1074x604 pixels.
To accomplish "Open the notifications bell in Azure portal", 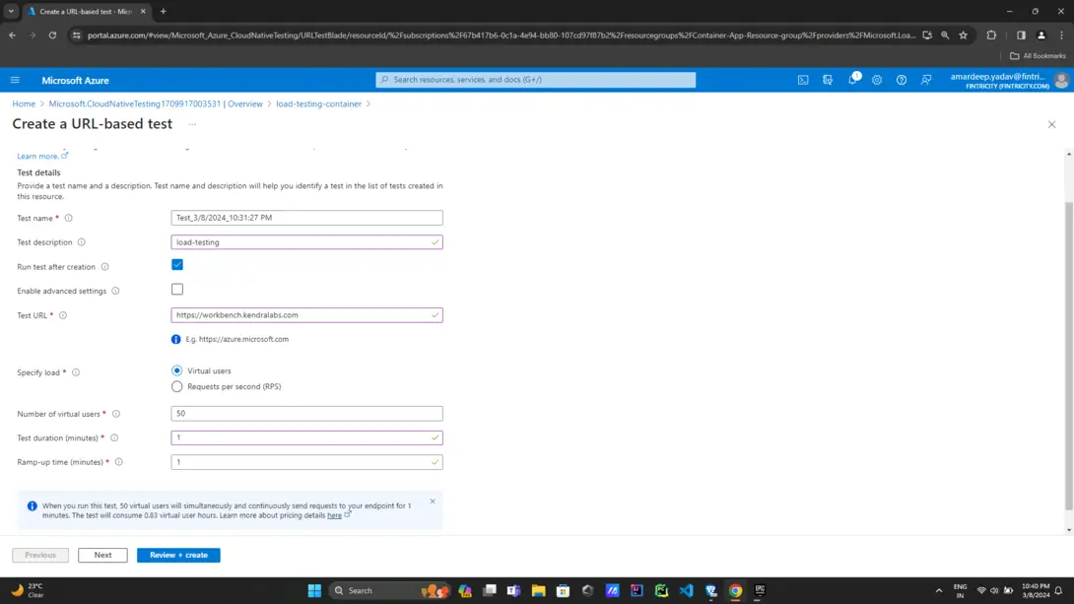I will coord(853,80).
